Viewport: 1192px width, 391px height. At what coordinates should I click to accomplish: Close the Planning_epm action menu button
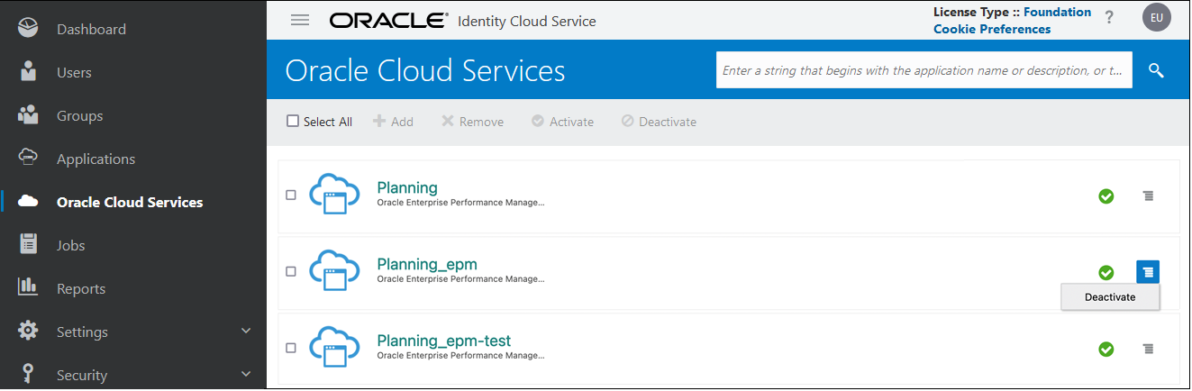pos(1147,271)
